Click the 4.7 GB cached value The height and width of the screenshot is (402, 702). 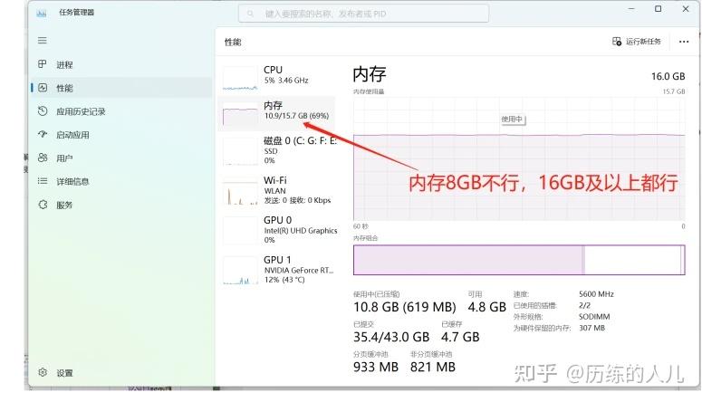pyautogui.click(x=460, y=337)
